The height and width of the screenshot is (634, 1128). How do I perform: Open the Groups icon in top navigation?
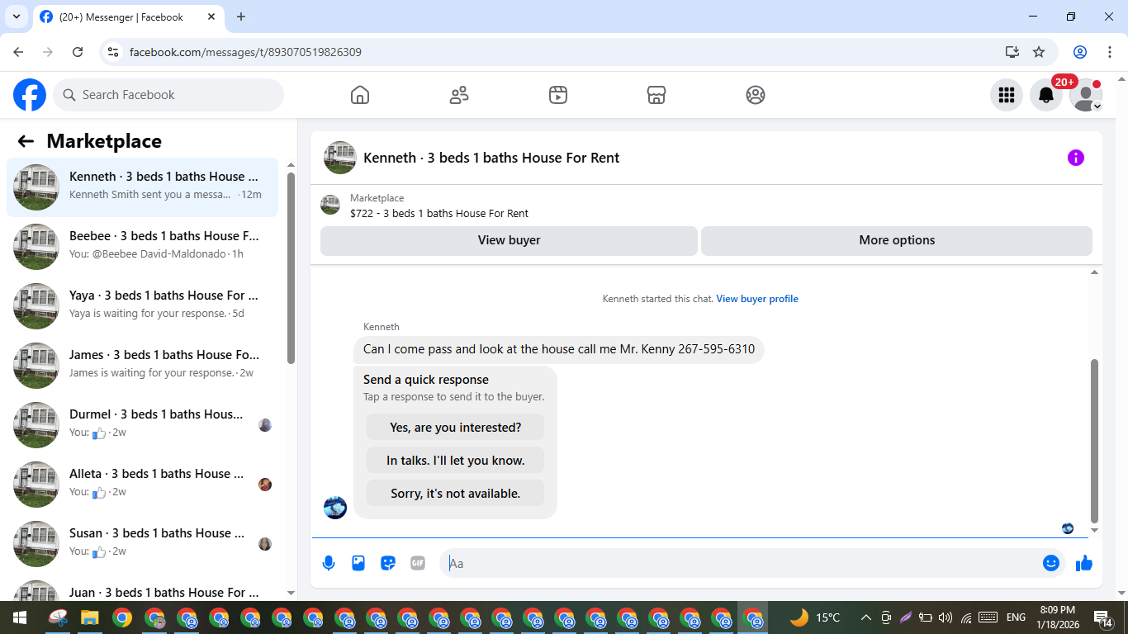(x=756, y=95)
